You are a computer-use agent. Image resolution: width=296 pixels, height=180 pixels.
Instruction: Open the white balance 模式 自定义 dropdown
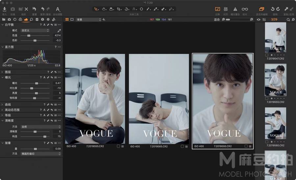35,30
